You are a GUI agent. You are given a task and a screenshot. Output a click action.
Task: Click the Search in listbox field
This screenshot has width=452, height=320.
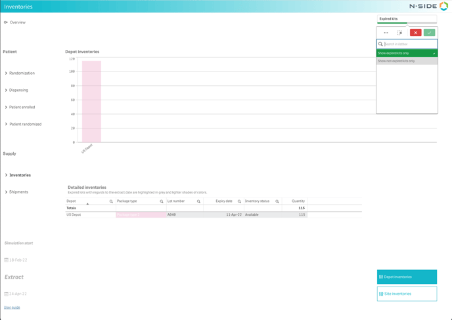(x=409, y=45)
